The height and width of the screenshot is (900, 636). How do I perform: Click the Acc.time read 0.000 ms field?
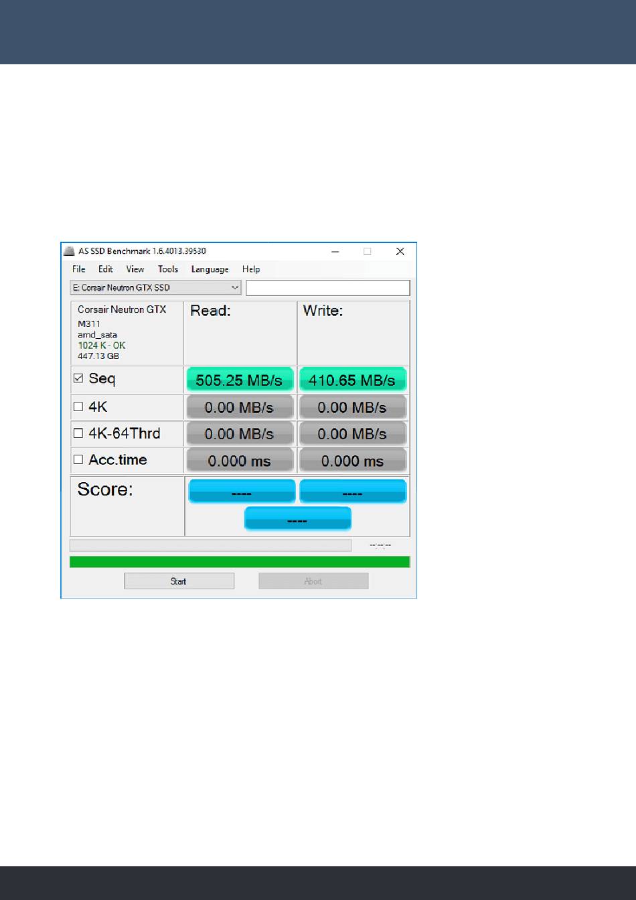(x=240, y=461)
